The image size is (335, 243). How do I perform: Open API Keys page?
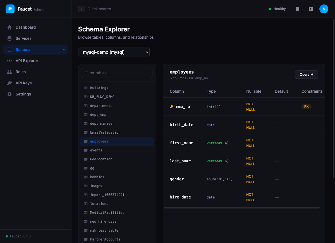(36, 83)
